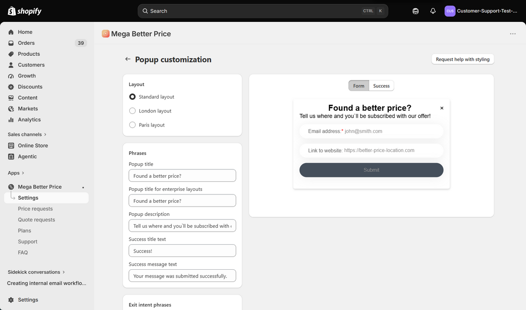Click Request help with styling button

point(462,59)
